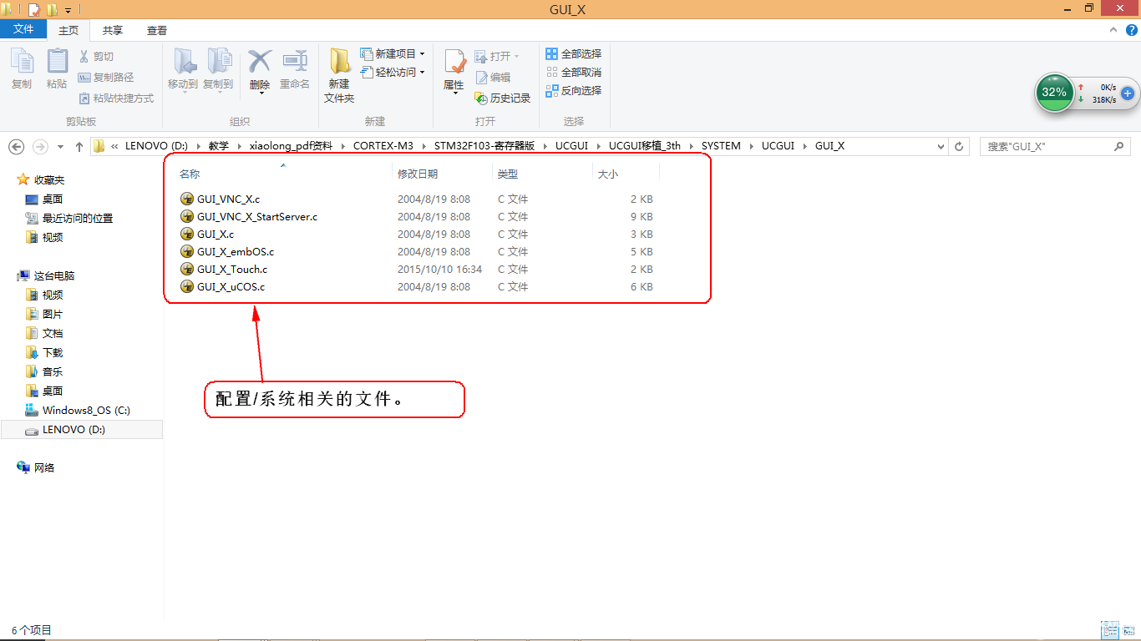This screenshot has height=641, width=1141.
Task: Select Paste shortcut command
Action: [x=116, y=98]
